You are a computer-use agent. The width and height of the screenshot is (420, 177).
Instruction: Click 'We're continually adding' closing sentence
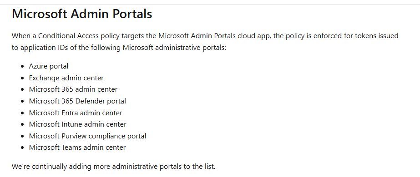click(114, 167)
